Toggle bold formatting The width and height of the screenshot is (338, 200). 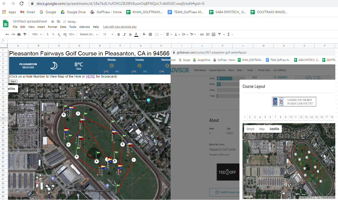(119, 34)
